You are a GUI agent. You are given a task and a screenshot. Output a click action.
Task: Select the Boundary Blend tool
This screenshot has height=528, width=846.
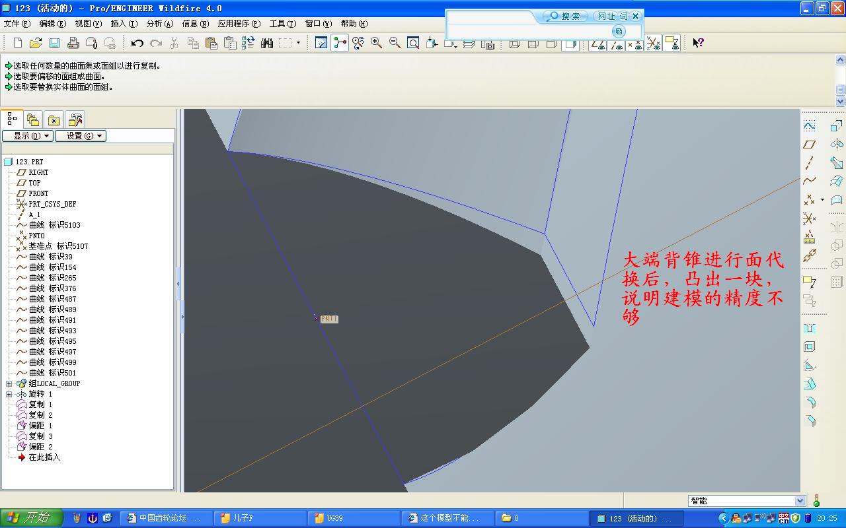(837, 180)
